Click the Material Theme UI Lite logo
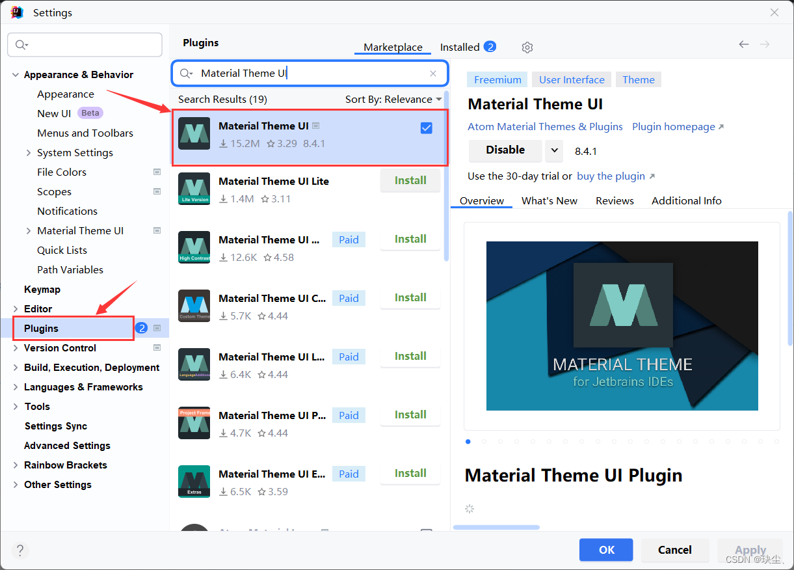 pos(194,189)
